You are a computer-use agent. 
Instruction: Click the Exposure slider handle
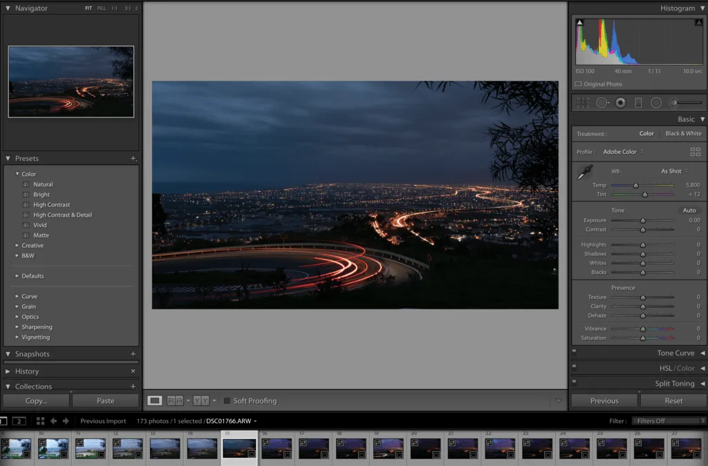tap(642, 220)
